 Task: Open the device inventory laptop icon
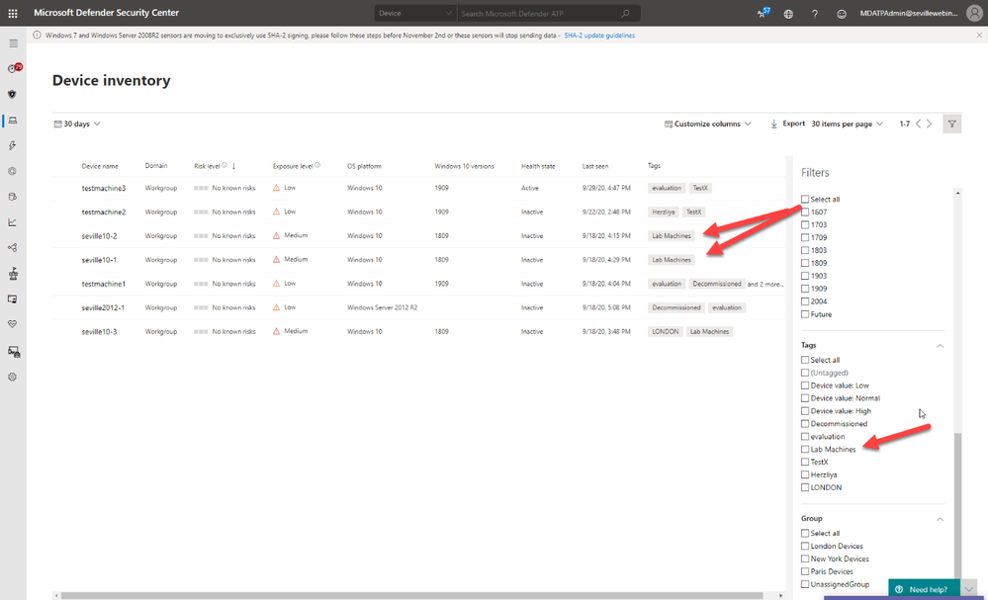(13, 120)
